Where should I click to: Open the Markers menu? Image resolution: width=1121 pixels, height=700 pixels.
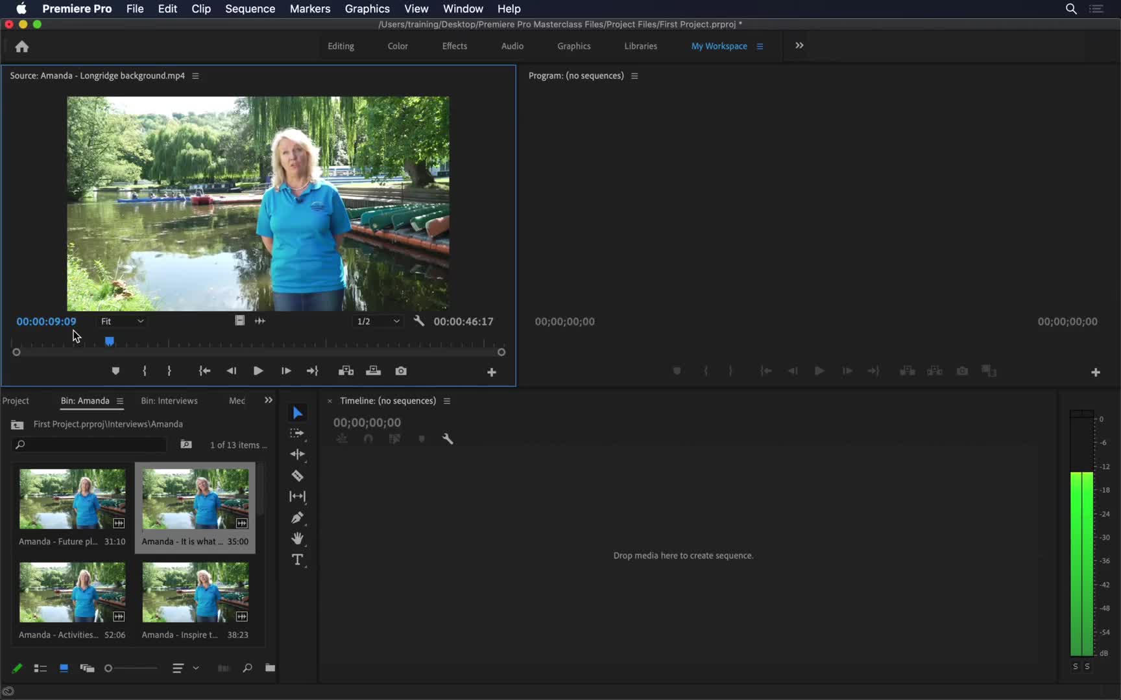point(309,8)
